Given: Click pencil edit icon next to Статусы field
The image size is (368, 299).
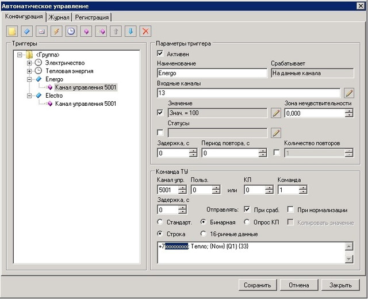Looking at the screenshot, I should 276,133.
